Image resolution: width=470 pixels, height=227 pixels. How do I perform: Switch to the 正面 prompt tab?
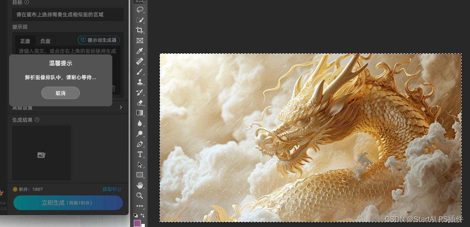(25, 41)
